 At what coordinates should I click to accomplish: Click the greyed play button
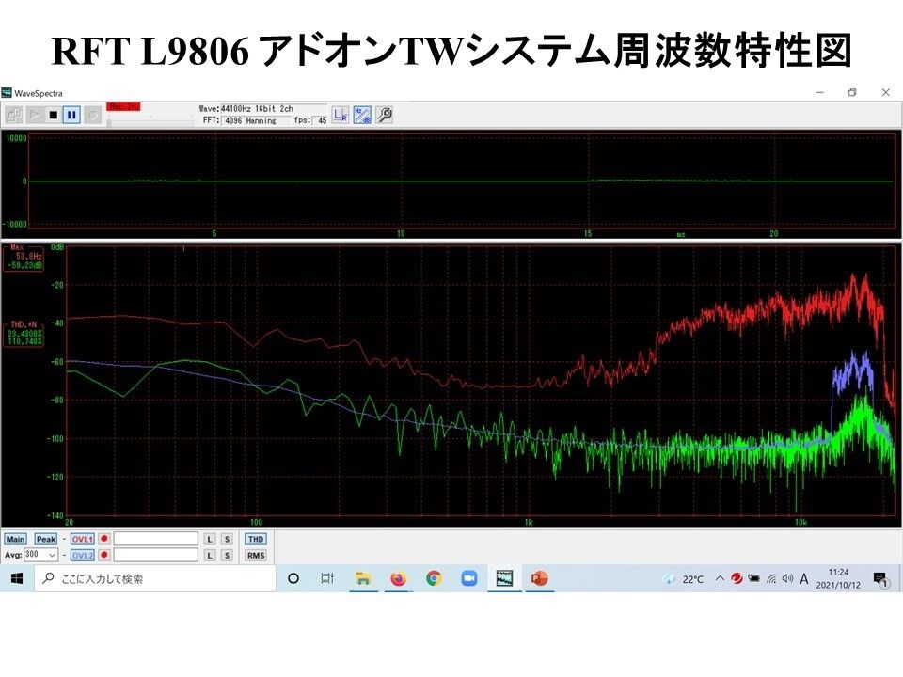click(x=34, y=115)
